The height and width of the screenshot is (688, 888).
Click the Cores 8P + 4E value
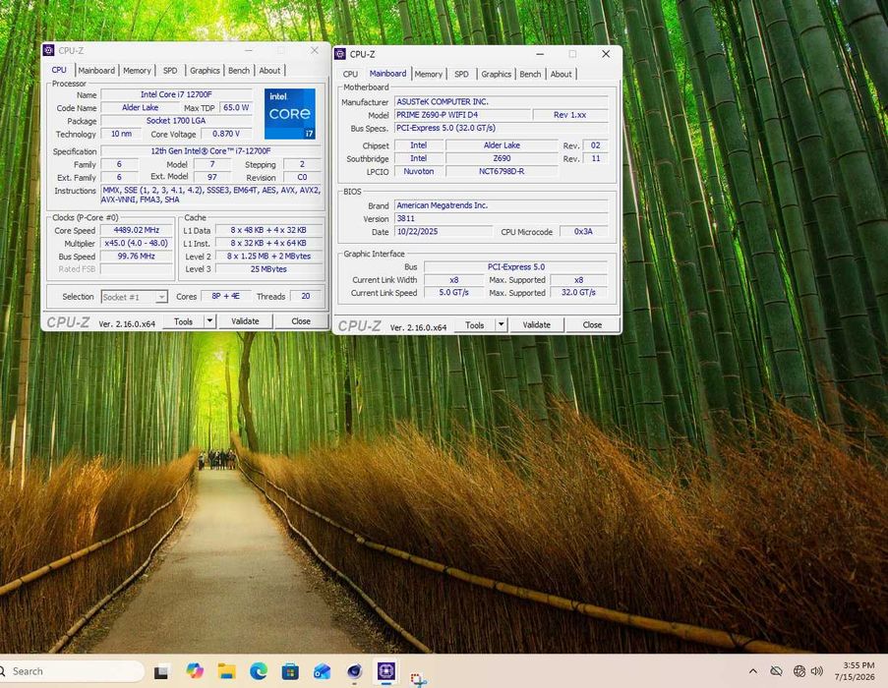[x=225, y=296]
